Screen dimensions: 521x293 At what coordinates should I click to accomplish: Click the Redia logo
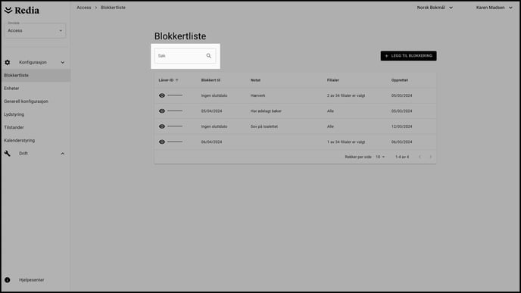tap(22, 11)
